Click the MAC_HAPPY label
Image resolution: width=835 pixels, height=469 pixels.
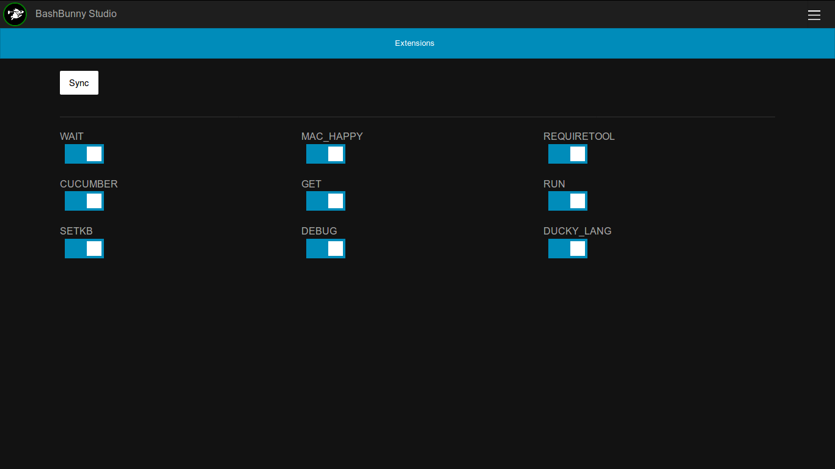tap(332, 136)
